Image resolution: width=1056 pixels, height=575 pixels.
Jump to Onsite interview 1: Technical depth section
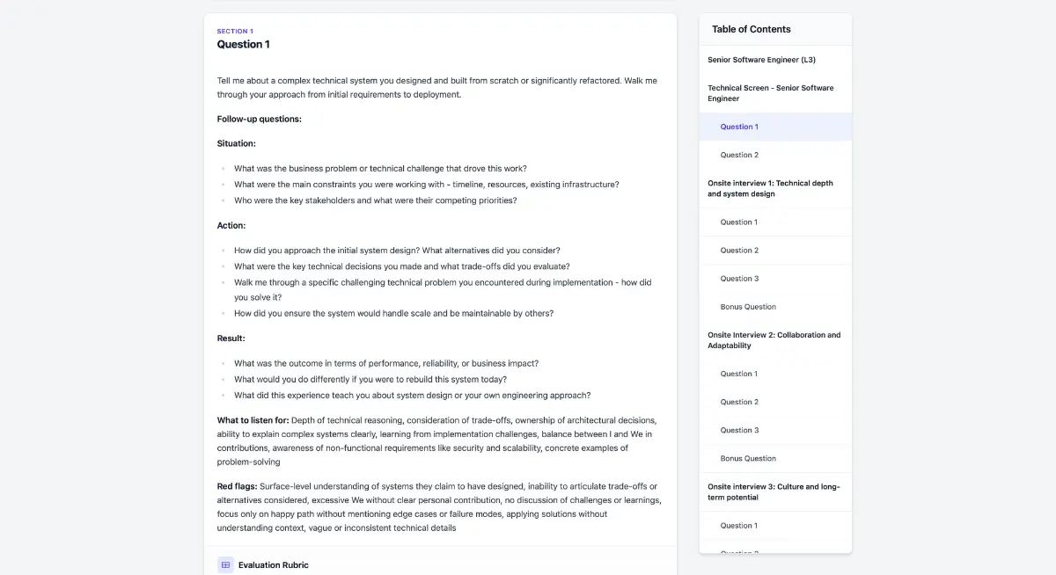pos(775,188)
